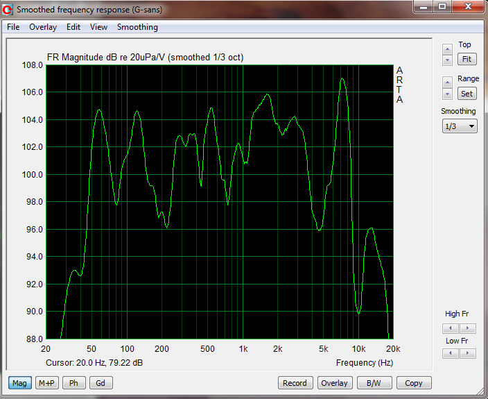Click the Set range button
The height and width of the screenshot is (399, 488).
tap(467, 94)
